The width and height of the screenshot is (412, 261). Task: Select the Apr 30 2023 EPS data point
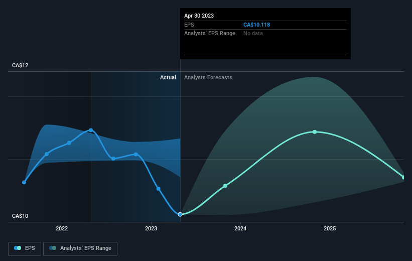pyautogui.click(x=180, y=214)
